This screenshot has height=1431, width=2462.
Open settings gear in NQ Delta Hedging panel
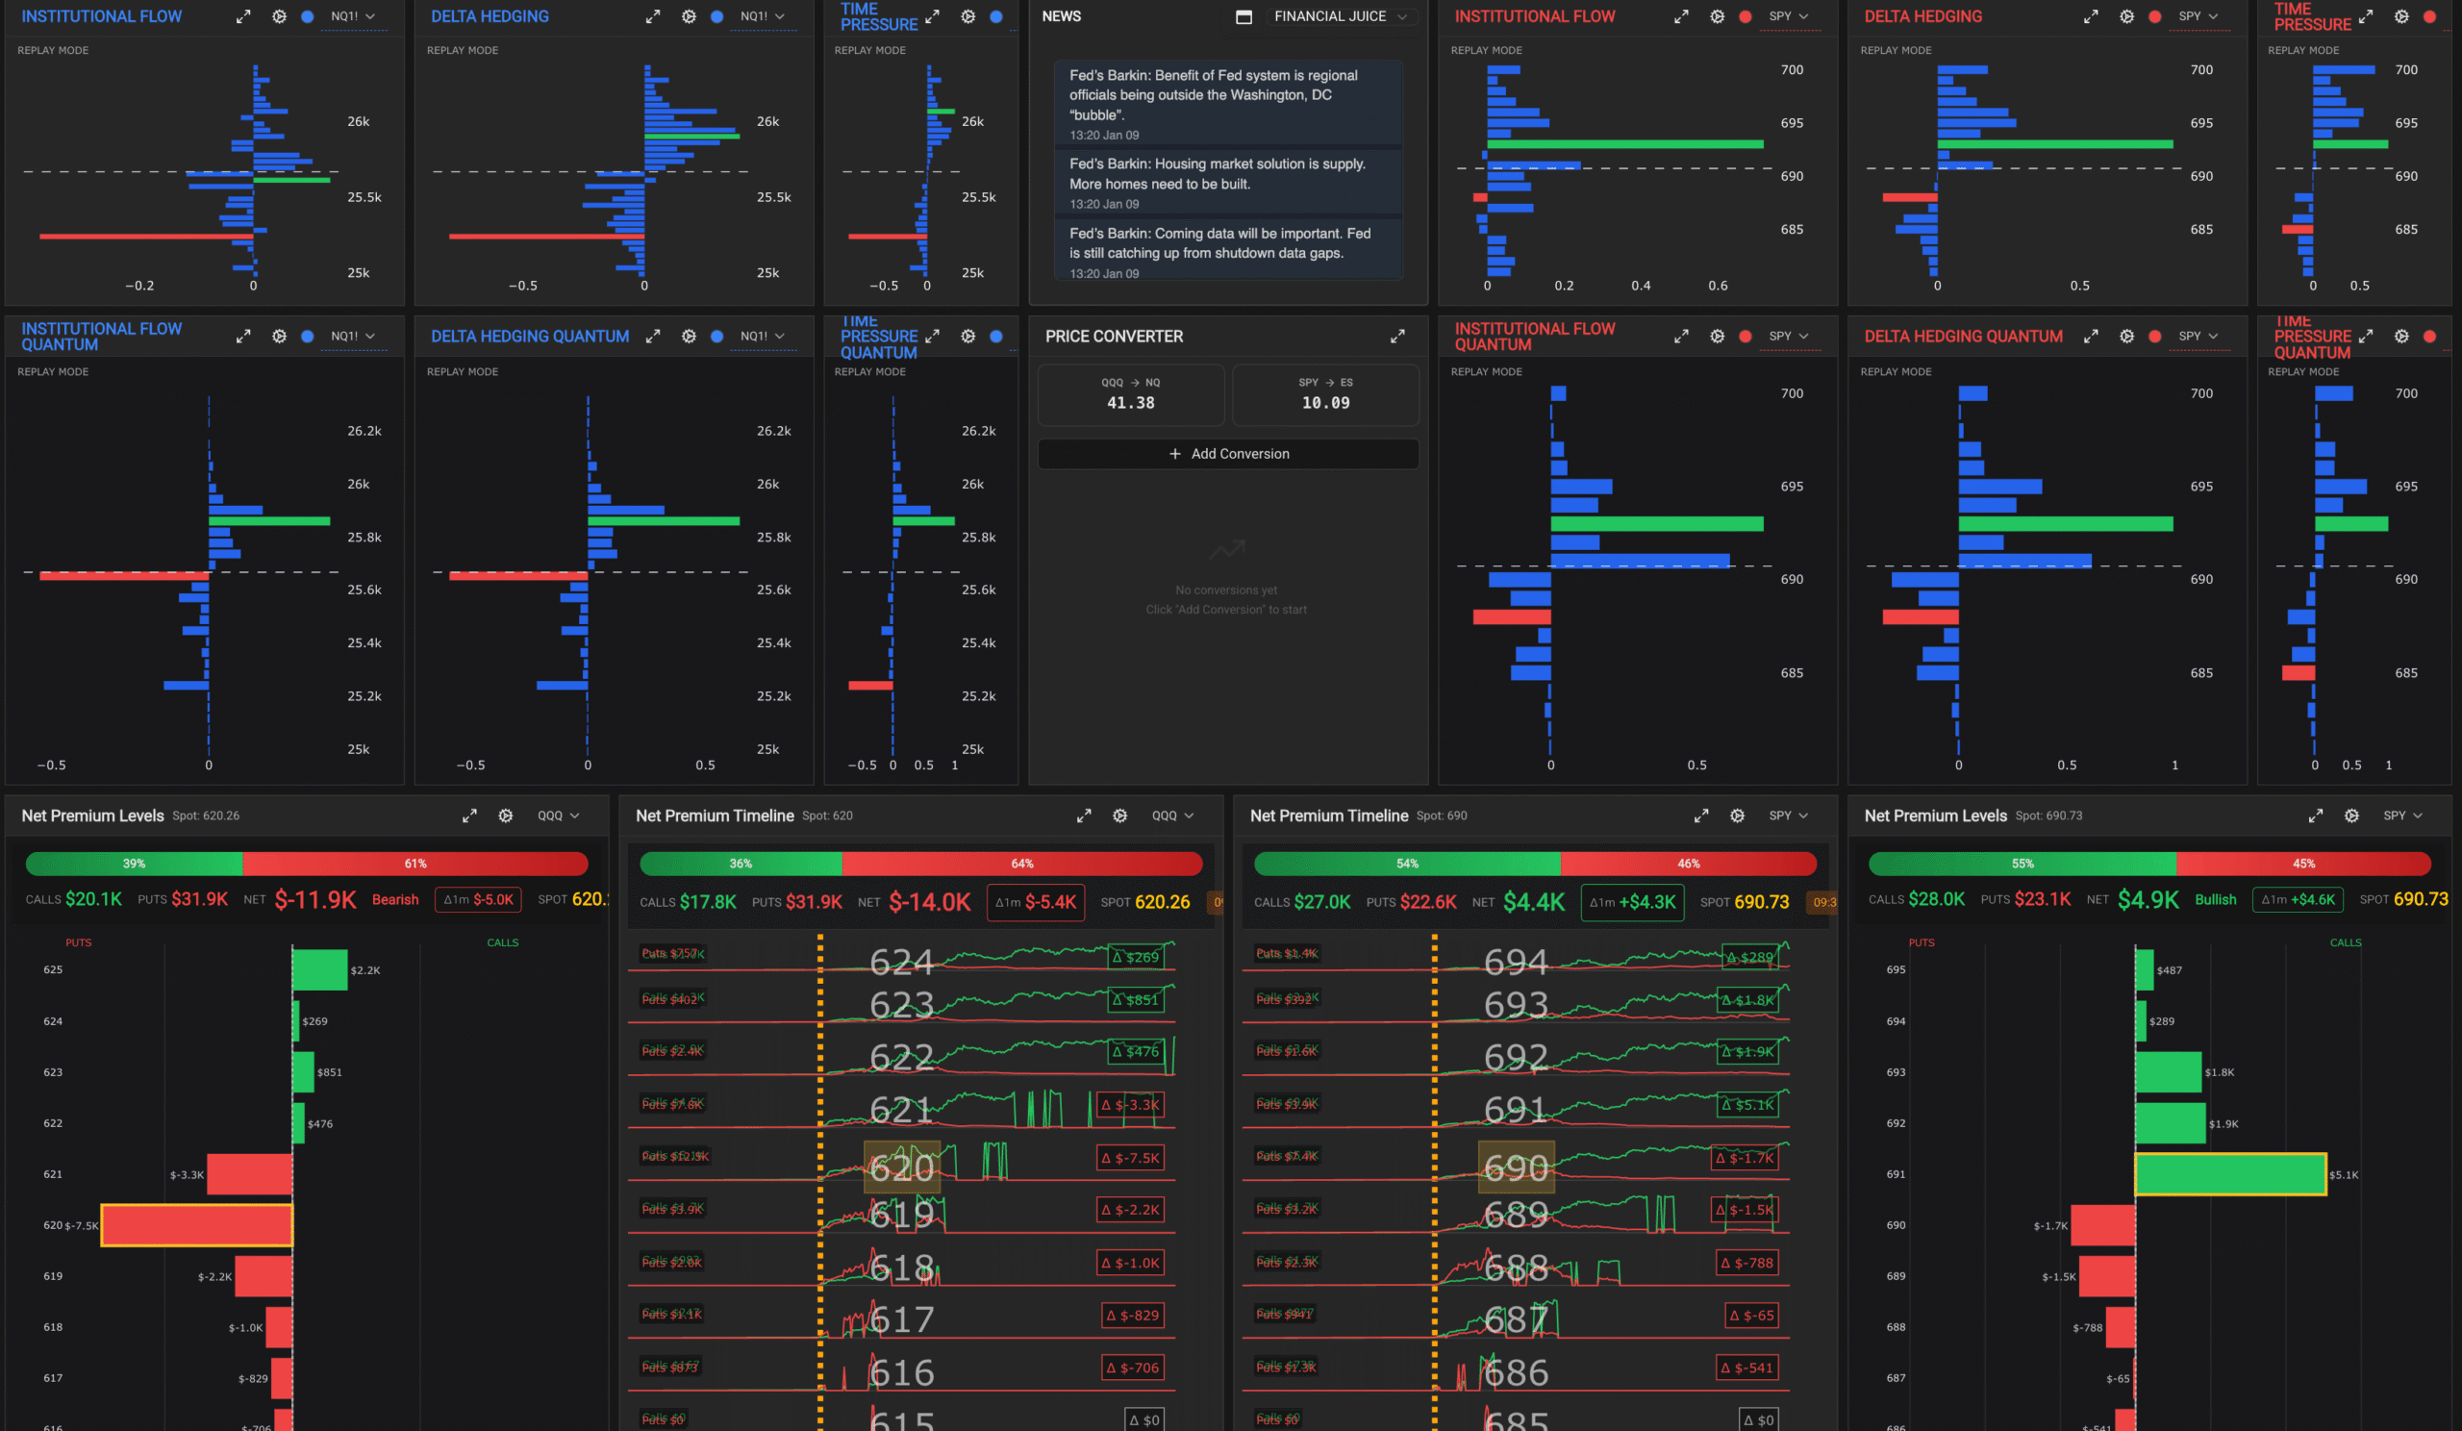(689, 16)
